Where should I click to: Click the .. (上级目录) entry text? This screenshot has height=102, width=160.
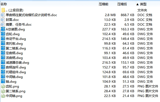click(15, 10)
